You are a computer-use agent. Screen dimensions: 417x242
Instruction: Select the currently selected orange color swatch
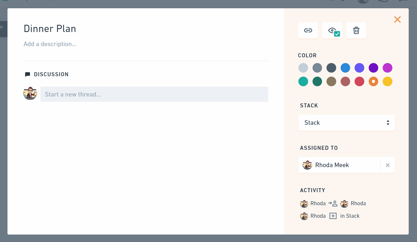[x=373, y=82]
